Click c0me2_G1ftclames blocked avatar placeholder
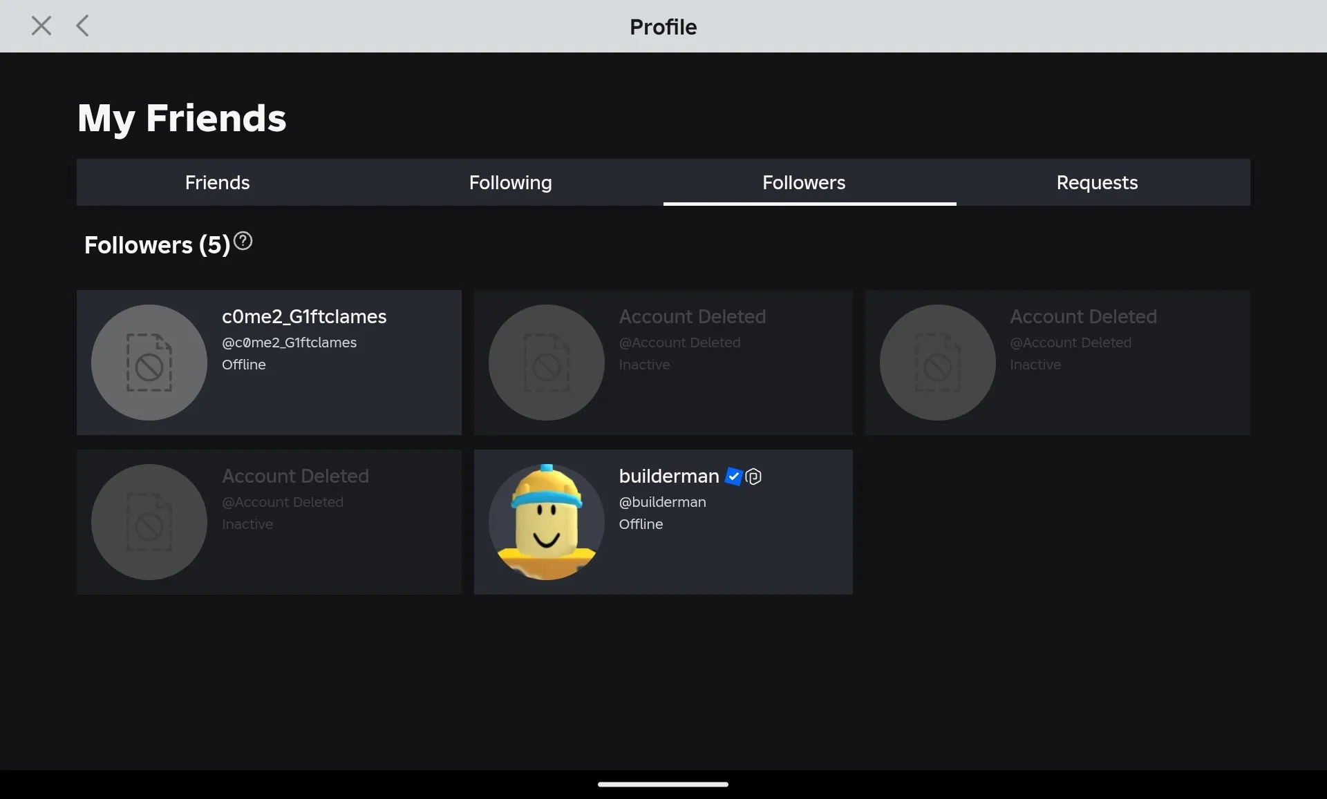The width and height of the screenshot is (1327, 799). click(x=149, y=363)
